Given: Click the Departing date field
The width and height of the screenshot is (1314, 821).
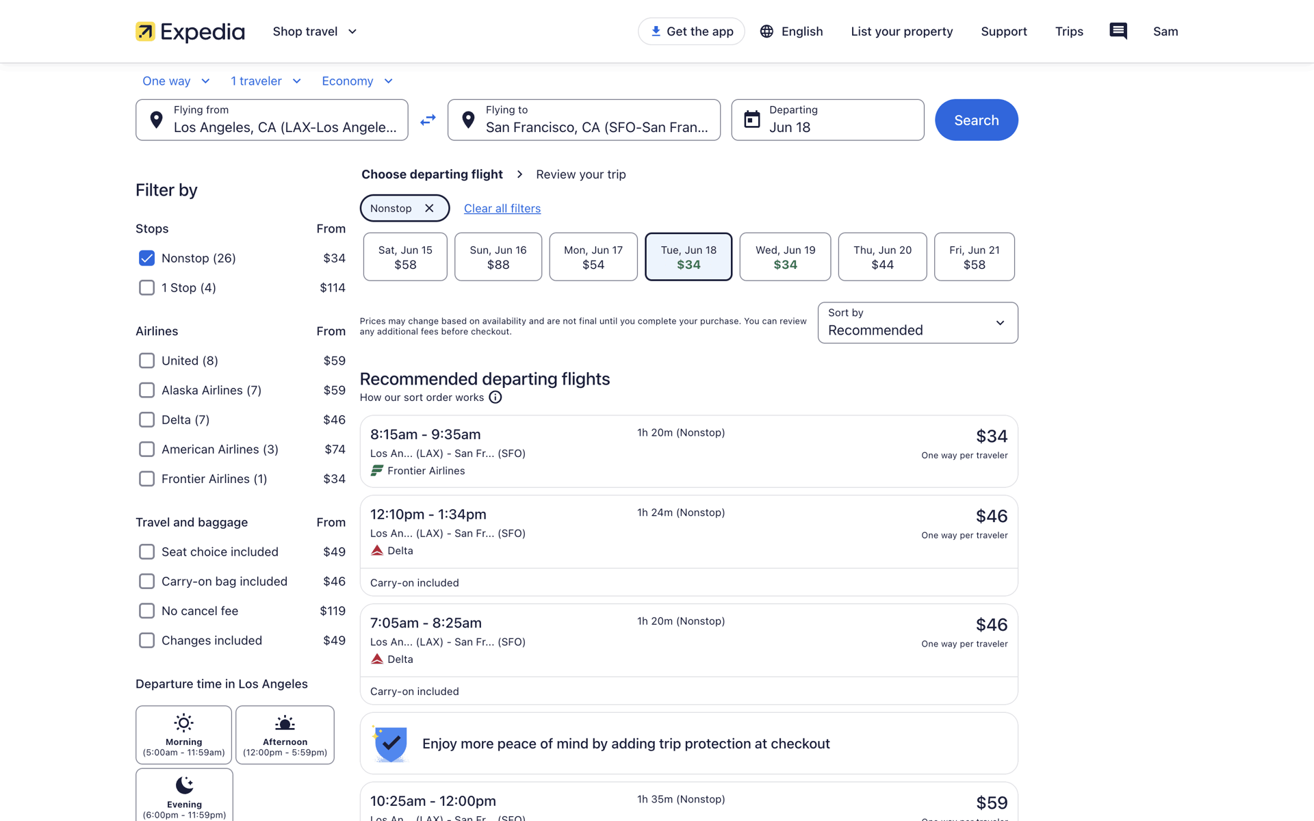Looking at the screenshot, I should pyautogui.click(x=827, y=120).
